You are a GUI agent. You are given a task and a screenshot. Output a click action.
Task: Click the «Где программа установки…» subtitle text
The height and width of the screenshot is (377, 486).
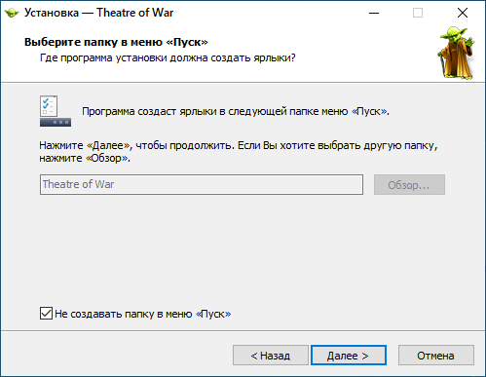tap(168, 58)
